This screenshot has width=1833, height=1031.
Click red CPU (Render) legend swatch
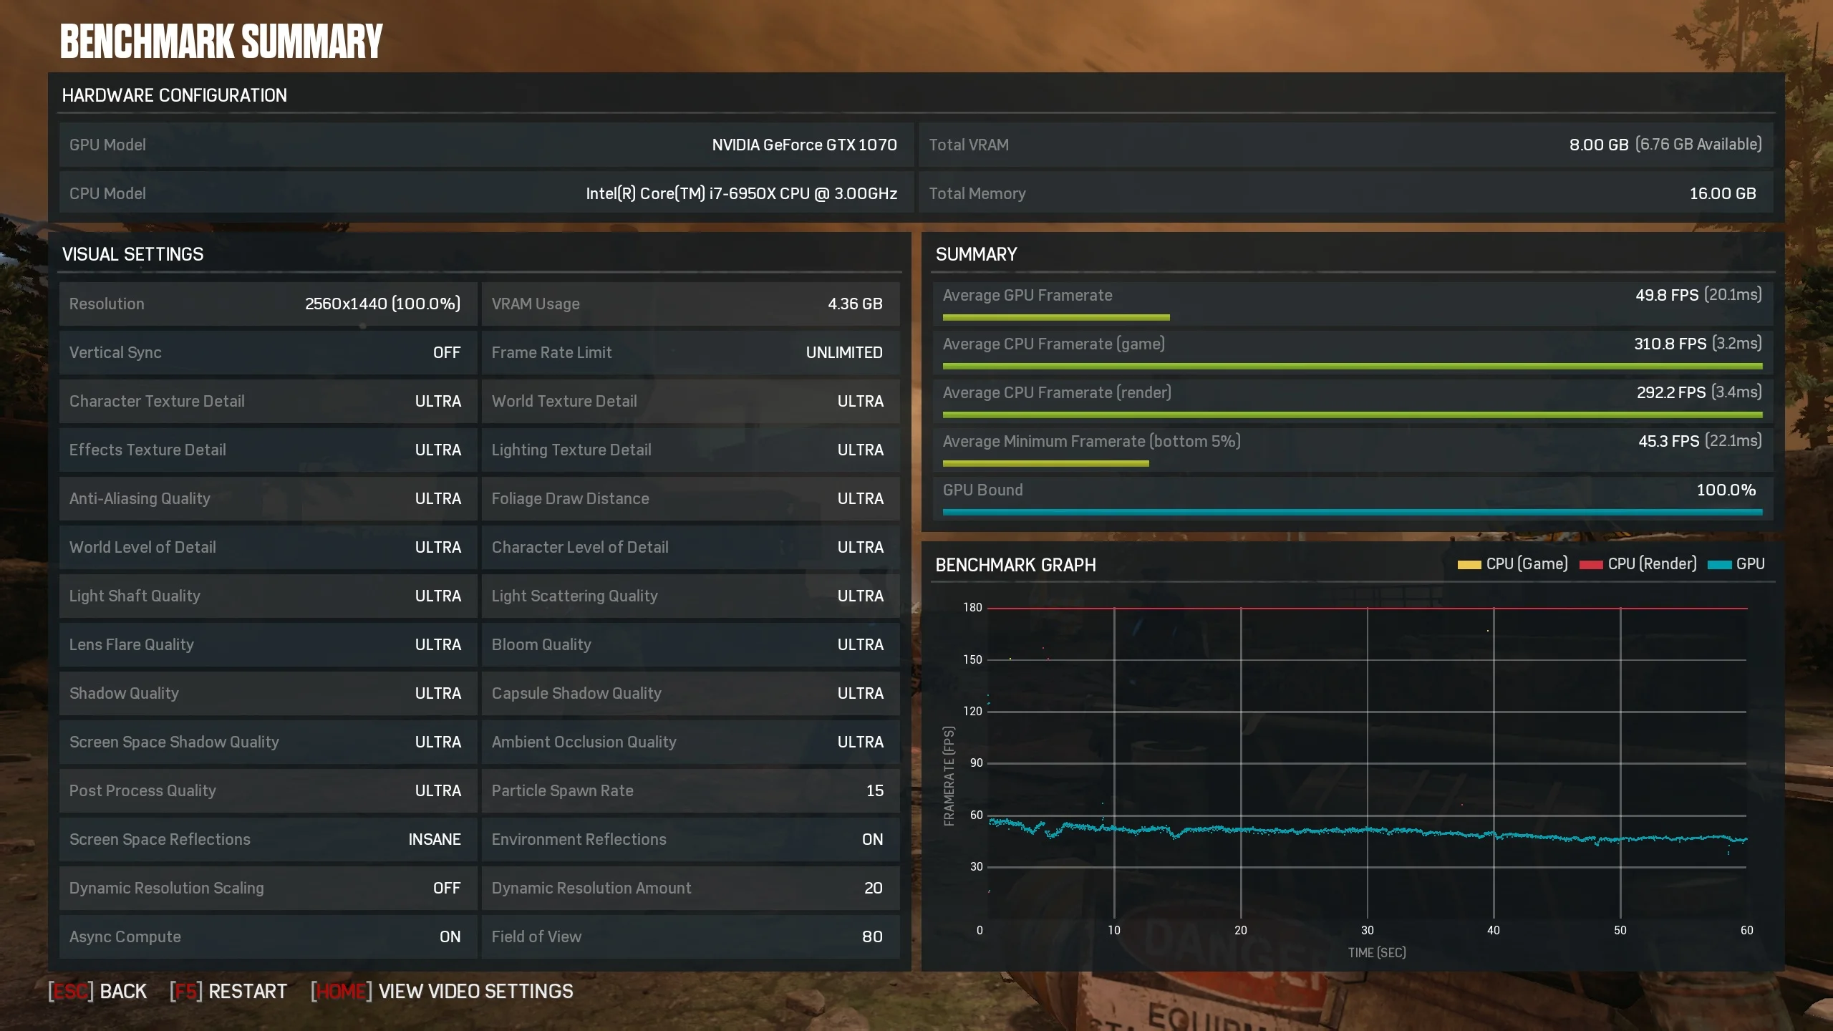pos(1591,565)
